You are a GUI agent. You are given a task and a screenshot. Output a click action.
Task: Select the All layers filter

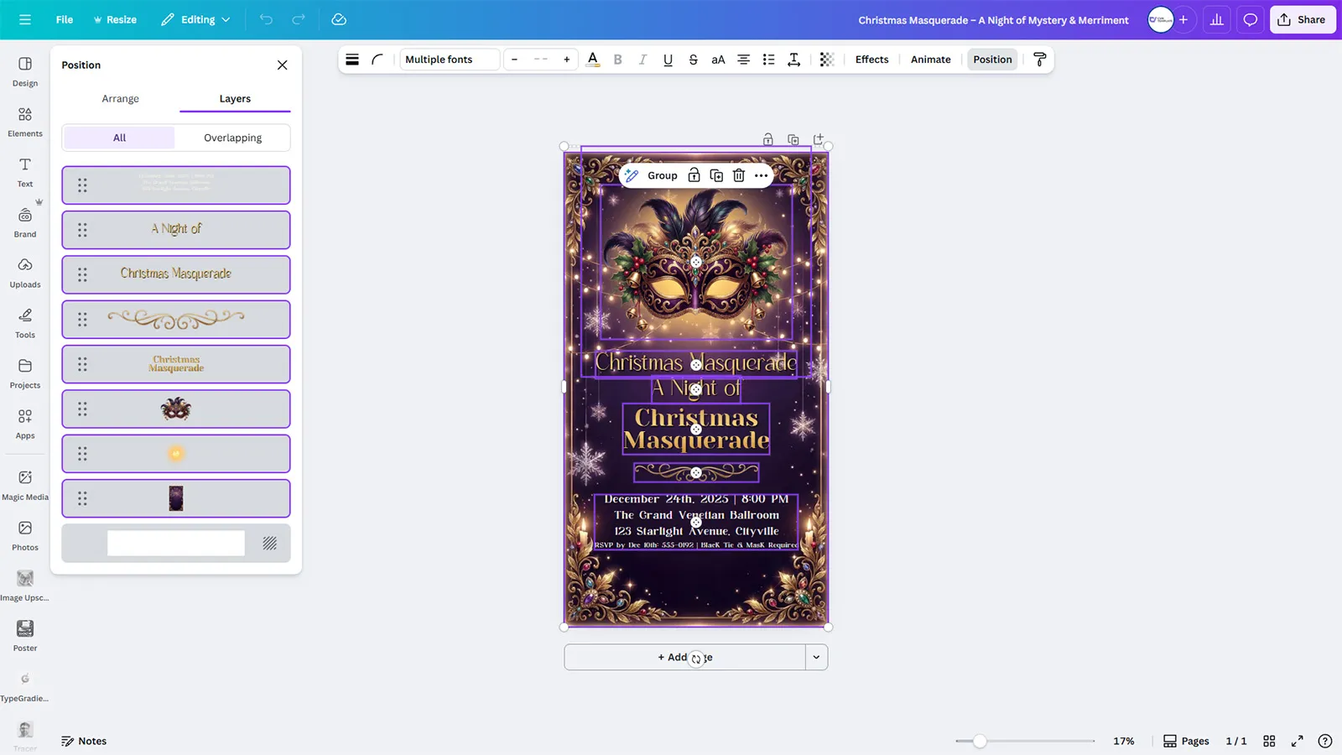point(119,138)
